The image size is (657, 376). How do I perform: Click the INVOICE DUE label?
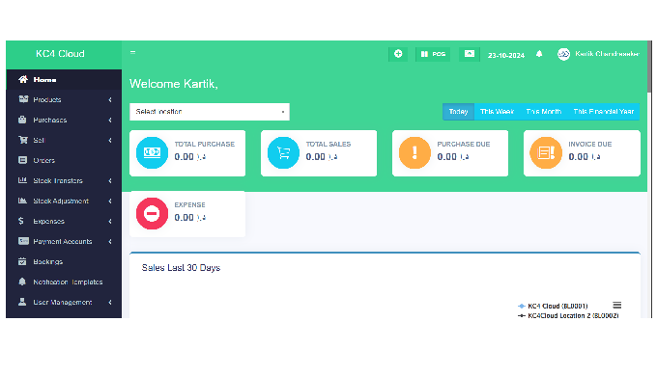tap(590, 144)
